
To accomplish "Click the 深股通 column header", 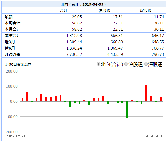I will 146,10.
